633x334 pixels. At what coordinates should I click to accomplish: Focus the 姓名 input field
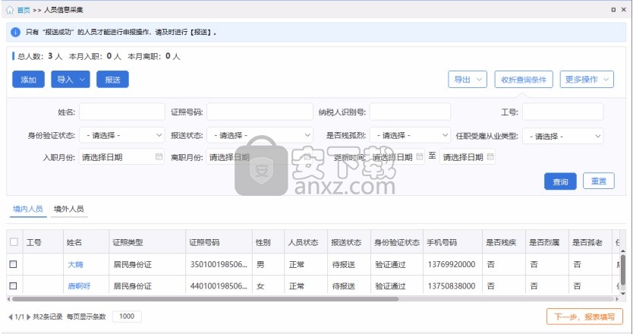click(122, 112)
